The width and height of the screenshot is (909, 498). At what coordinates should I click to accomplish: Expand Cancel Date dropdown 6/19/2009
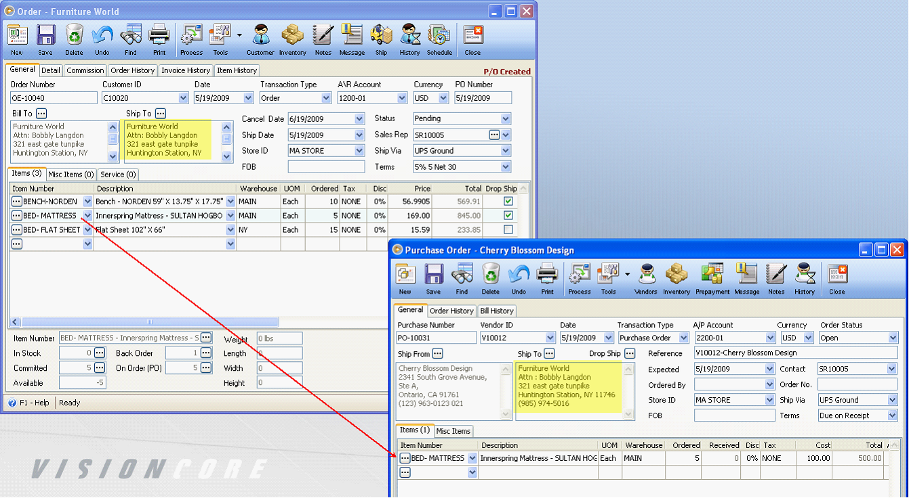[359, 118]
